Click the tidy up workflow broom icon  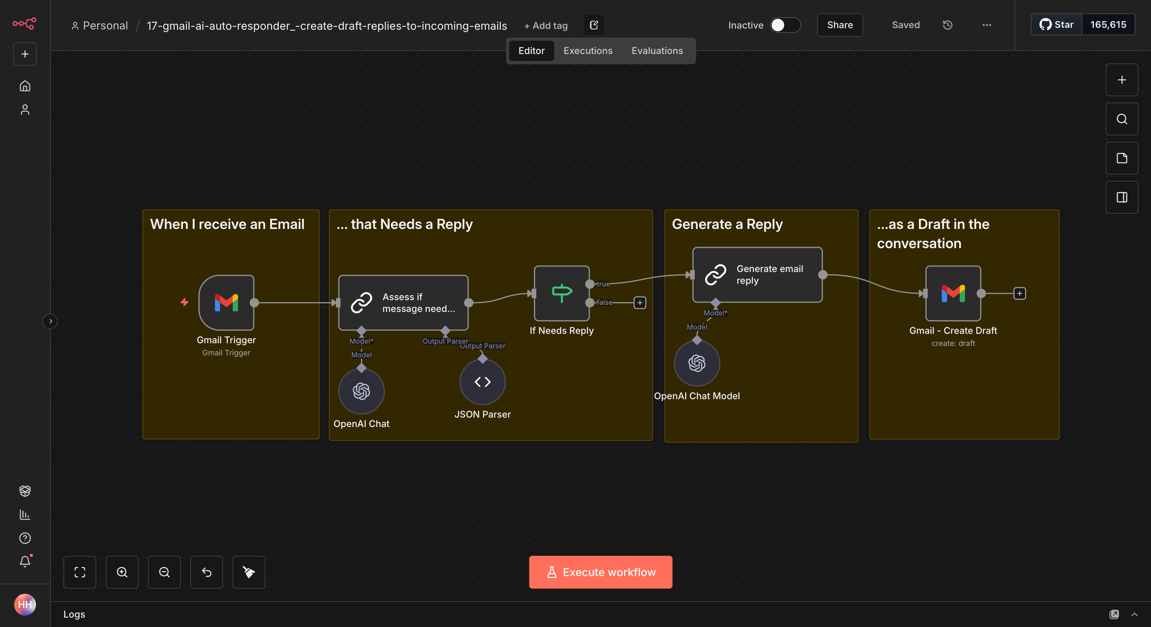pos(249,572)
